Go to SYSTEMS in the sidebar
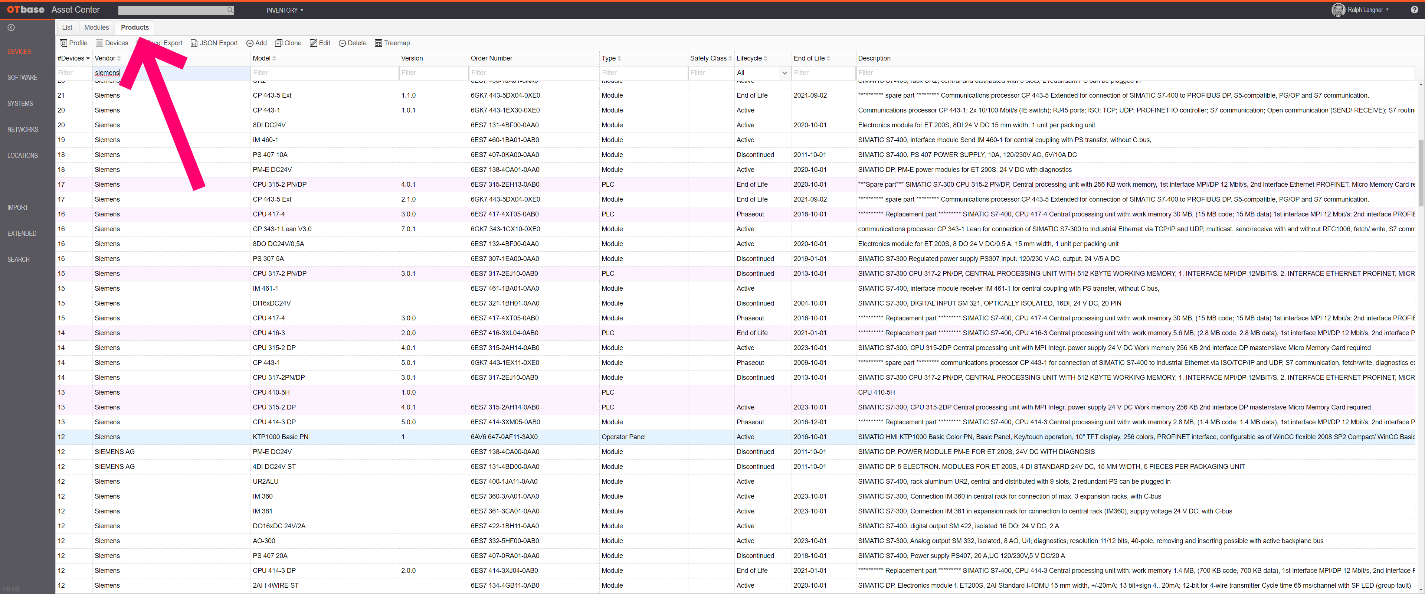 click(x=20, y=104)
